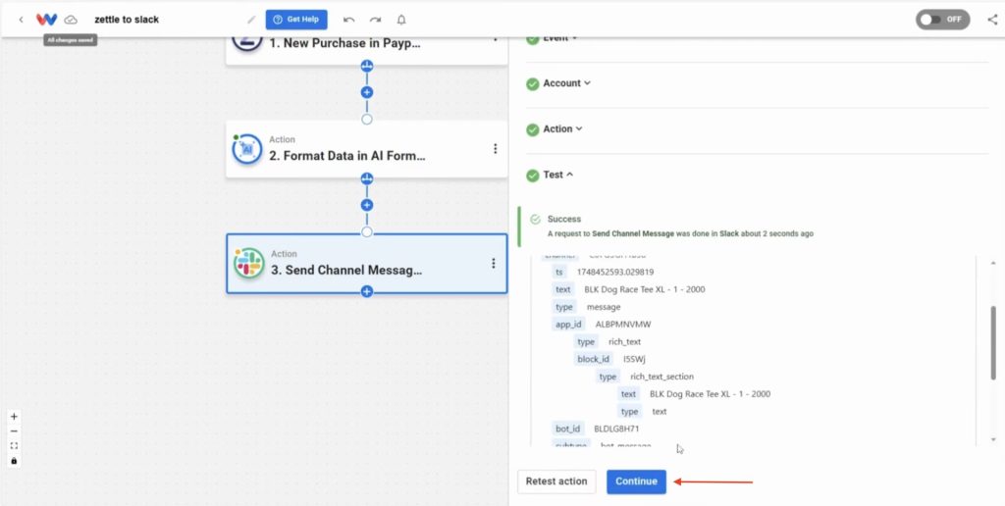Open menu for Send Channel Message step
Viewport: 1005px width, 506px height.
[x=494, y=263]
